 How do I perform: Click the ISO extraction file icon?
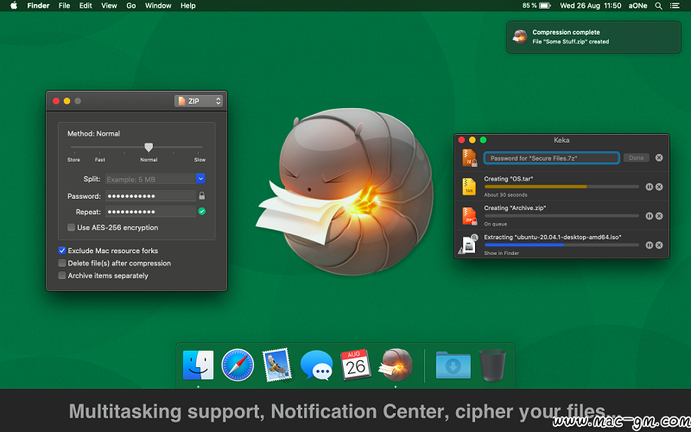click(468, 245)
